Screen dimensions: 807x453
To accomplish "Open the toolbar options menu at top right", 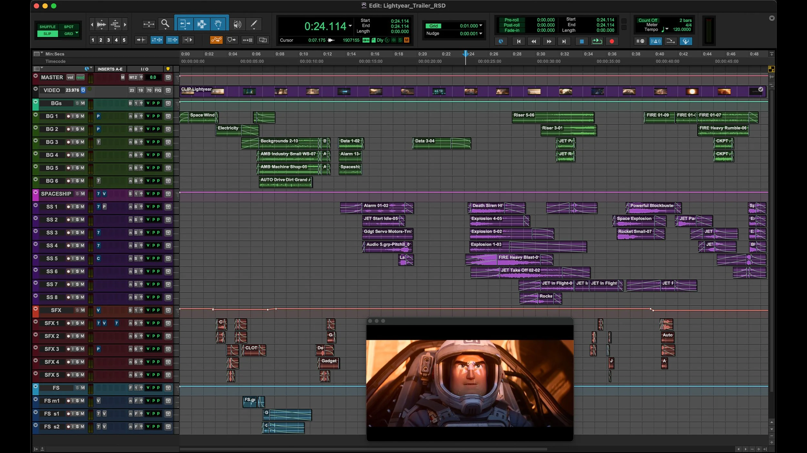I will point(771,18).
